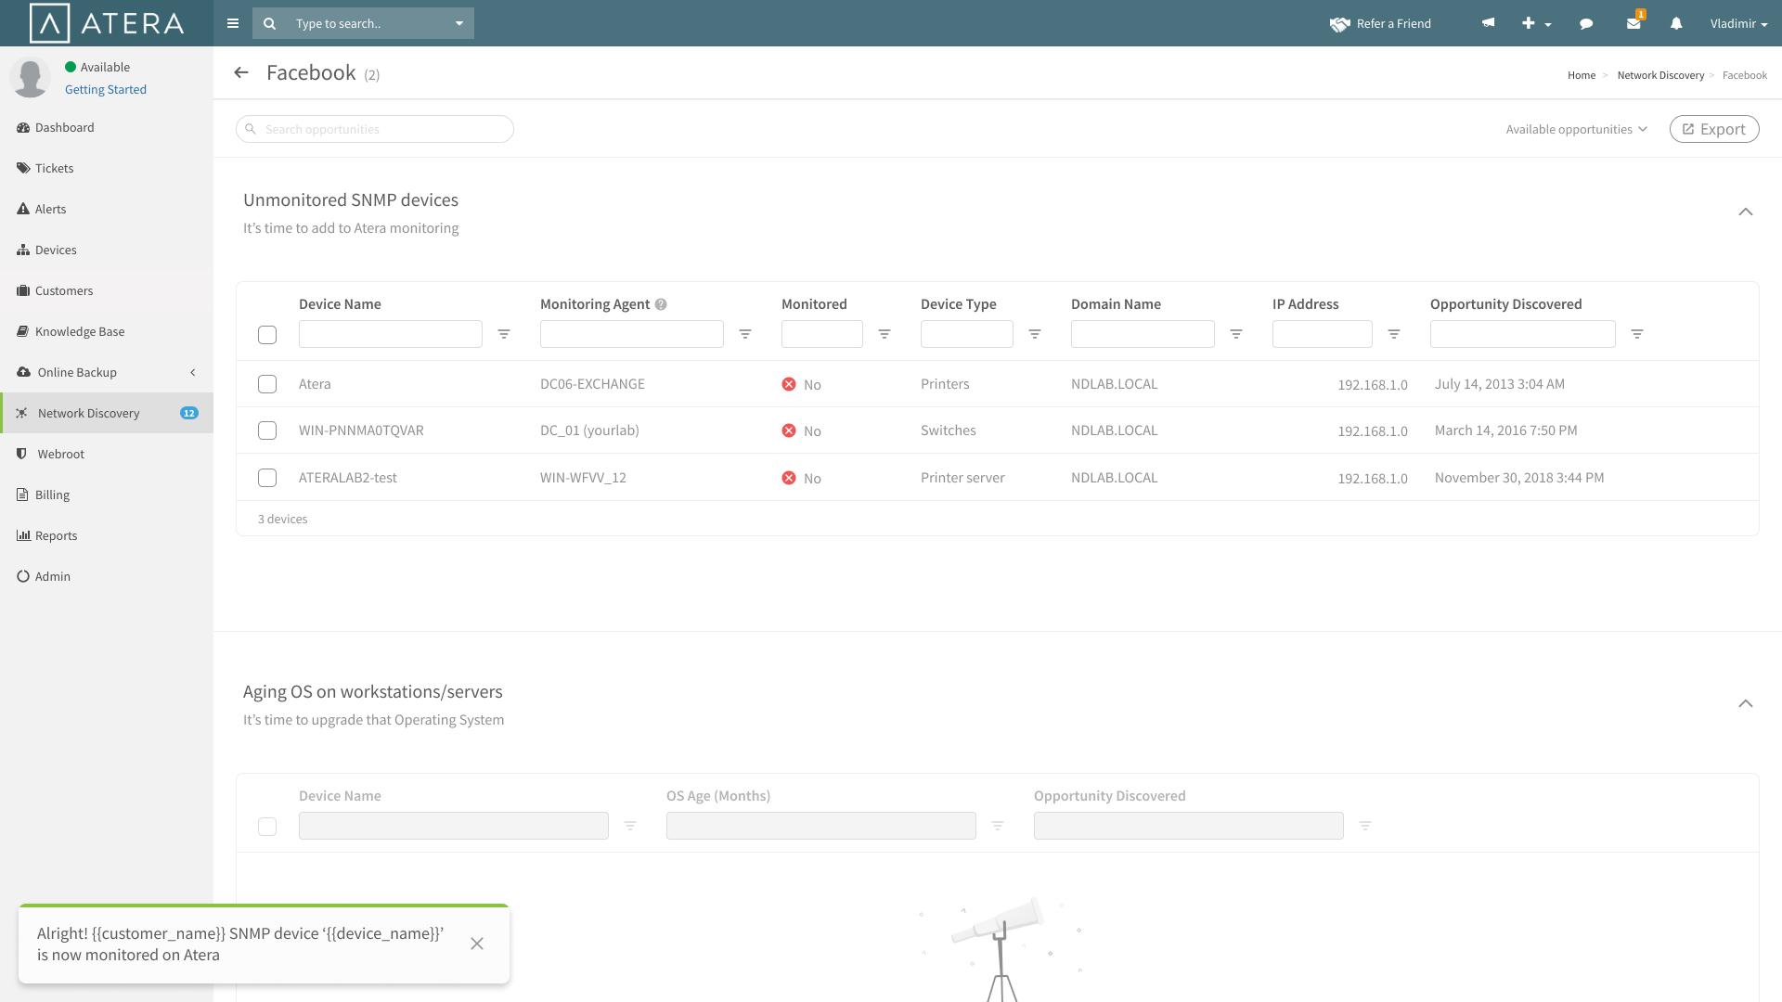Click the Export button
This screenshot has height=1002, width=1782.
pyautogui.click(x=1714, y=129)
